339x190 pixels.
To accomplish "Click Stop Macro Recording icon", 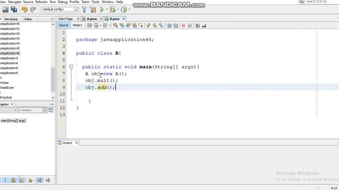I will 190,25.
